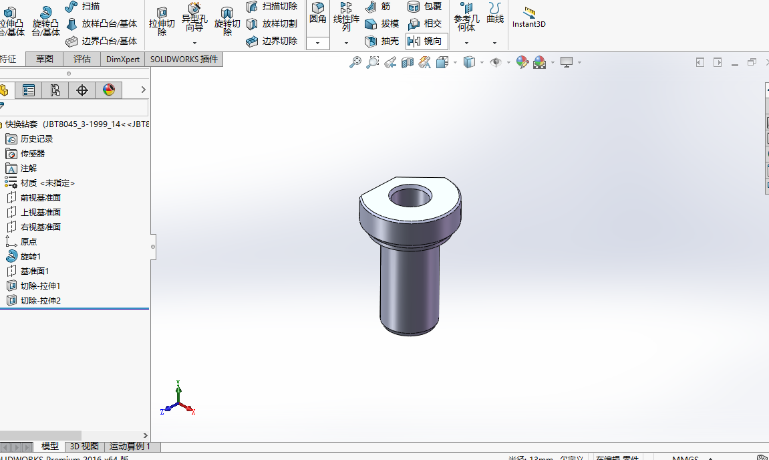Click the Zoom to Fit view icon
Viewport: 769px width, 460px height.
[x=355, y=62]
